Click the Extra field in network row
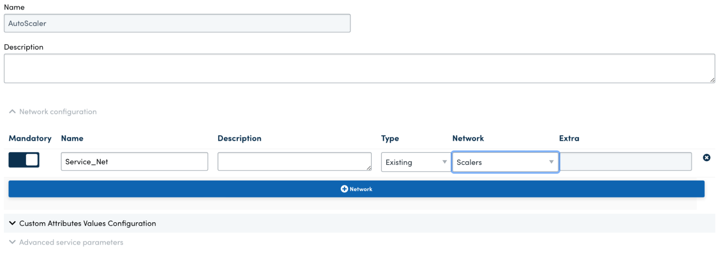Screen dimensions: 728x259 pyautogui.click(x=625, y=162)
